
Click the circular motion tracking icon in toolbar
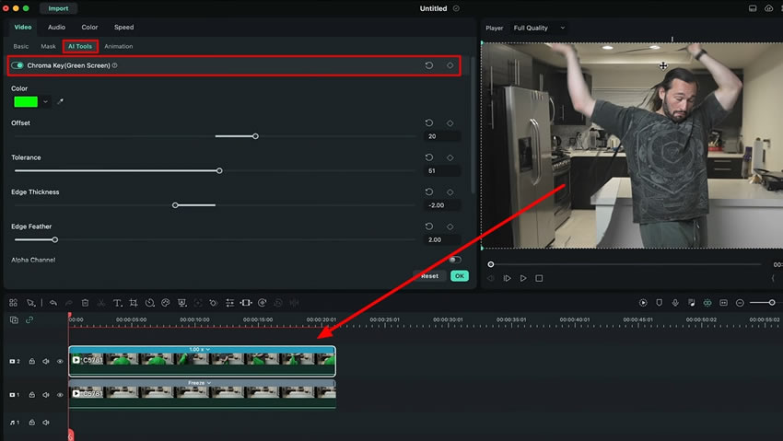pyautogui.click(x=263, y=303)
